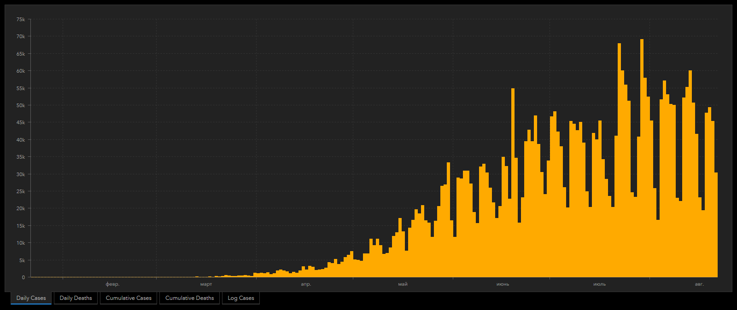Click the 'июль' month axis label
The image size is (737, 310).
pyautogui.click(x=599, y=284)
